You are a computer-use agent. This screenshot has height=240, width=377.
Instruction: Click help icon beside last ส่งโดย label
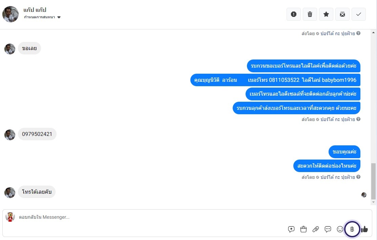(358, 177)
